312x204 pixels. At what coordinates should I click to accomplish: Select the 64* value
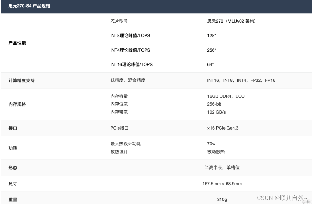click(210, 64)
